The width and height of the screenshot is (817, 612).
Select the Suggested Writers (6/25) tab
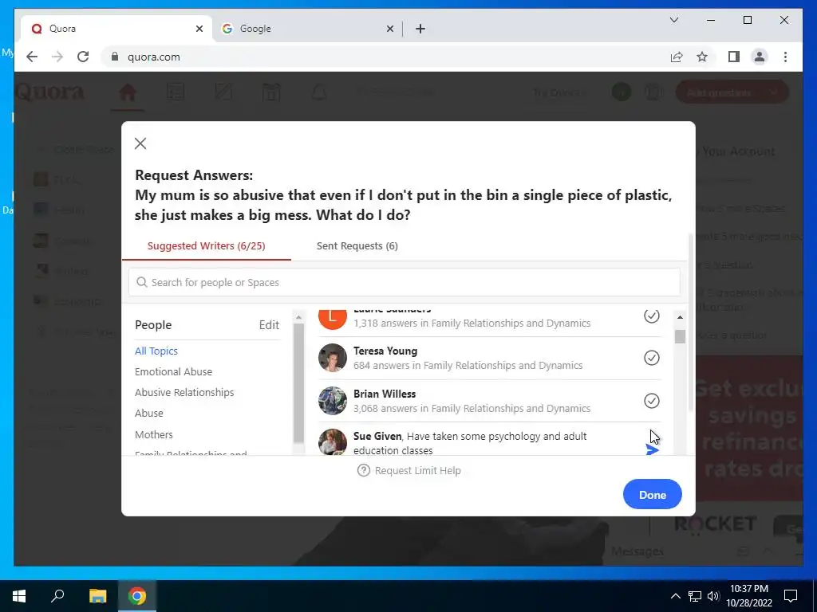click(207, 245)
